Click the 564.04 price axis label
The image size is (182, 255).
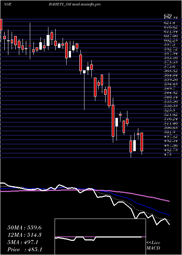tap(171, 75)
